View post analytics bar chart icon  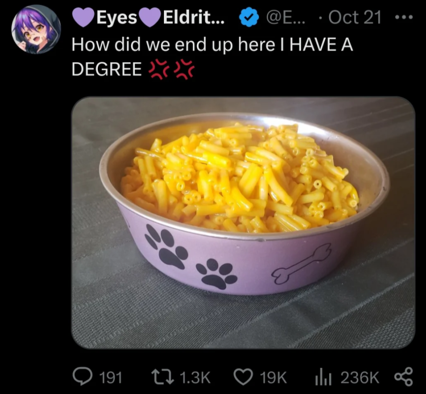(323, 377)
